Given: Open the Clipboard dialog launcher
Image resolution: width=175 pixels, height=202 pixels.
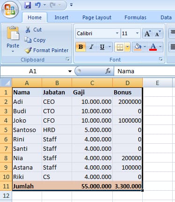Looking at the screenshot, I should click(68, 59).
